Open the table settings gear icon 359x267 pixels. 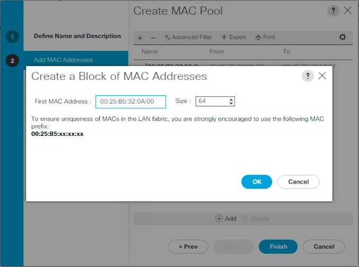click(343, 37)
